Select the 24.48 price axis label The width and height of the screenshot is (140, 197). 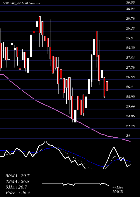click(x=130, y=126)
